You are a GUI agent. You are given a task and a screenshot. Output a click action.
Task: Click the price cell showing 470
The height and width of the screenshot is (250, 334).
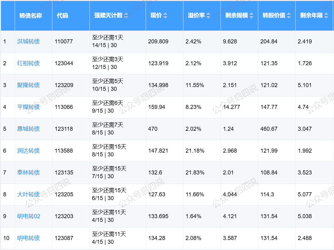[153, 129]
